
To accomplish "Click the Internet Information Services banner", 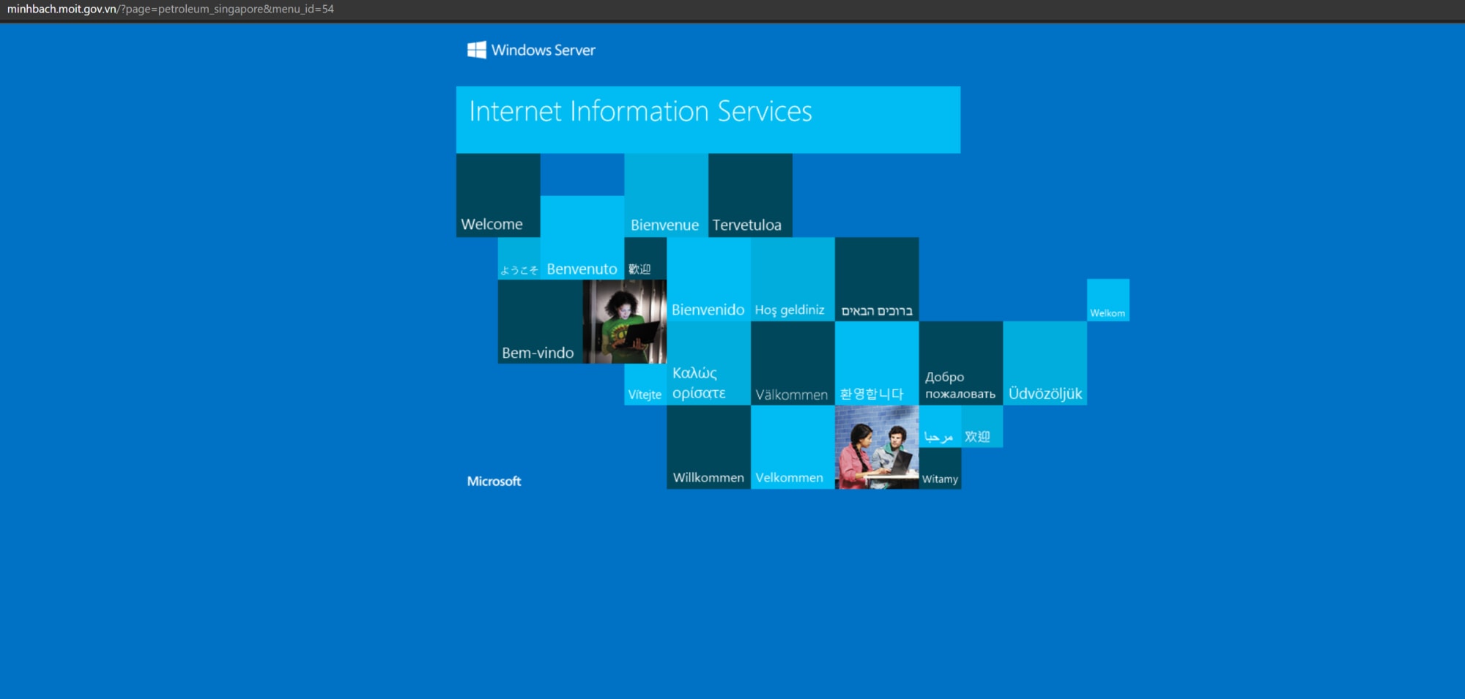I will (708, 120).
